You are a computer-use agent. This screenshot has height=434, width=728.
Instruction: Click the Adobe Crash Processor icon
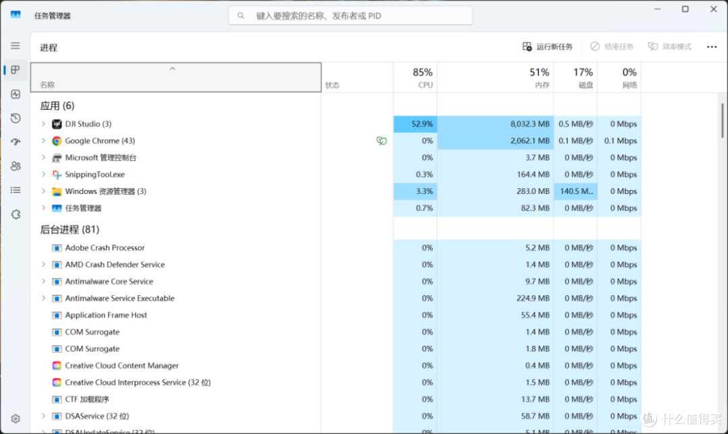click(x=57, y=248)
